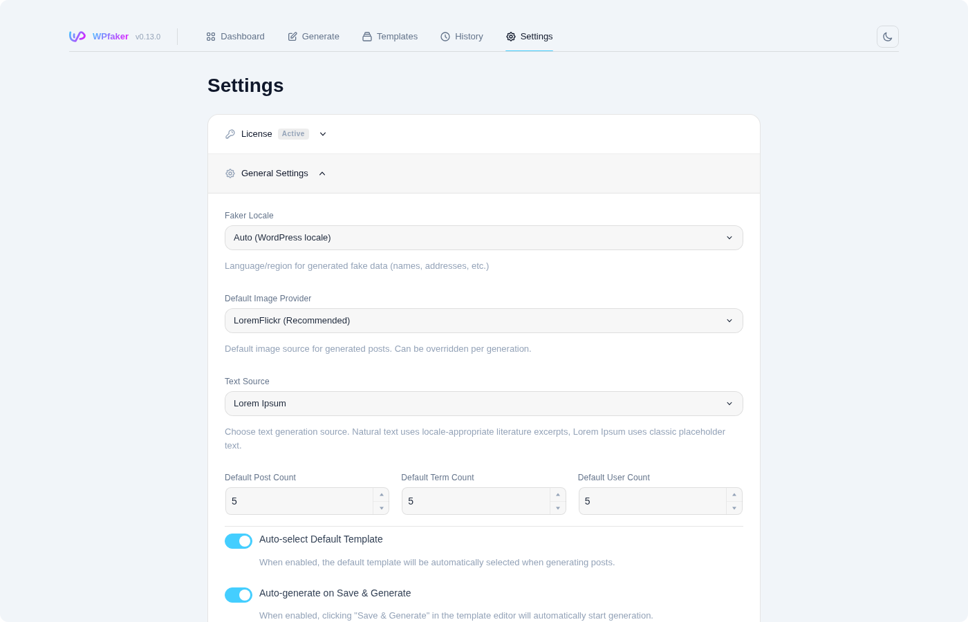
Task: Collapse the General Settings section
Action: click(x=322, y=173)
